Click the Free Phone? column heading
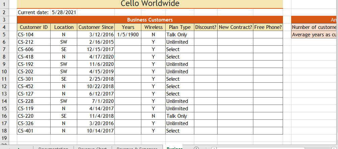This screenshot has height=149, width=338. coord(268,27)
